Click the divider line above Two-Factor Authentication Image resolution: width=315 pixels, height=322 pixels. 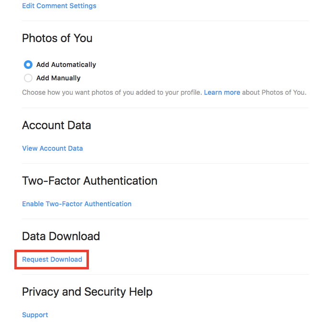(165, 163)
